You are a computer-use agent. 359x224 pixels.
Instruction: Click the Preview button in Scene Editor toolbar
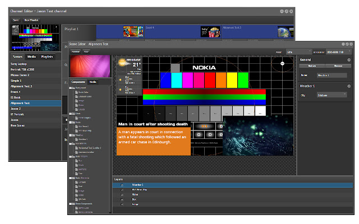click(x=76, y=52)
